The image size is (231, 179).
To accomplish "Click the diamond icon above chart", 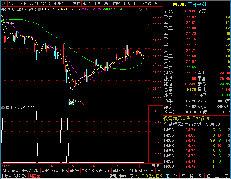I will (x=140, y=10).
